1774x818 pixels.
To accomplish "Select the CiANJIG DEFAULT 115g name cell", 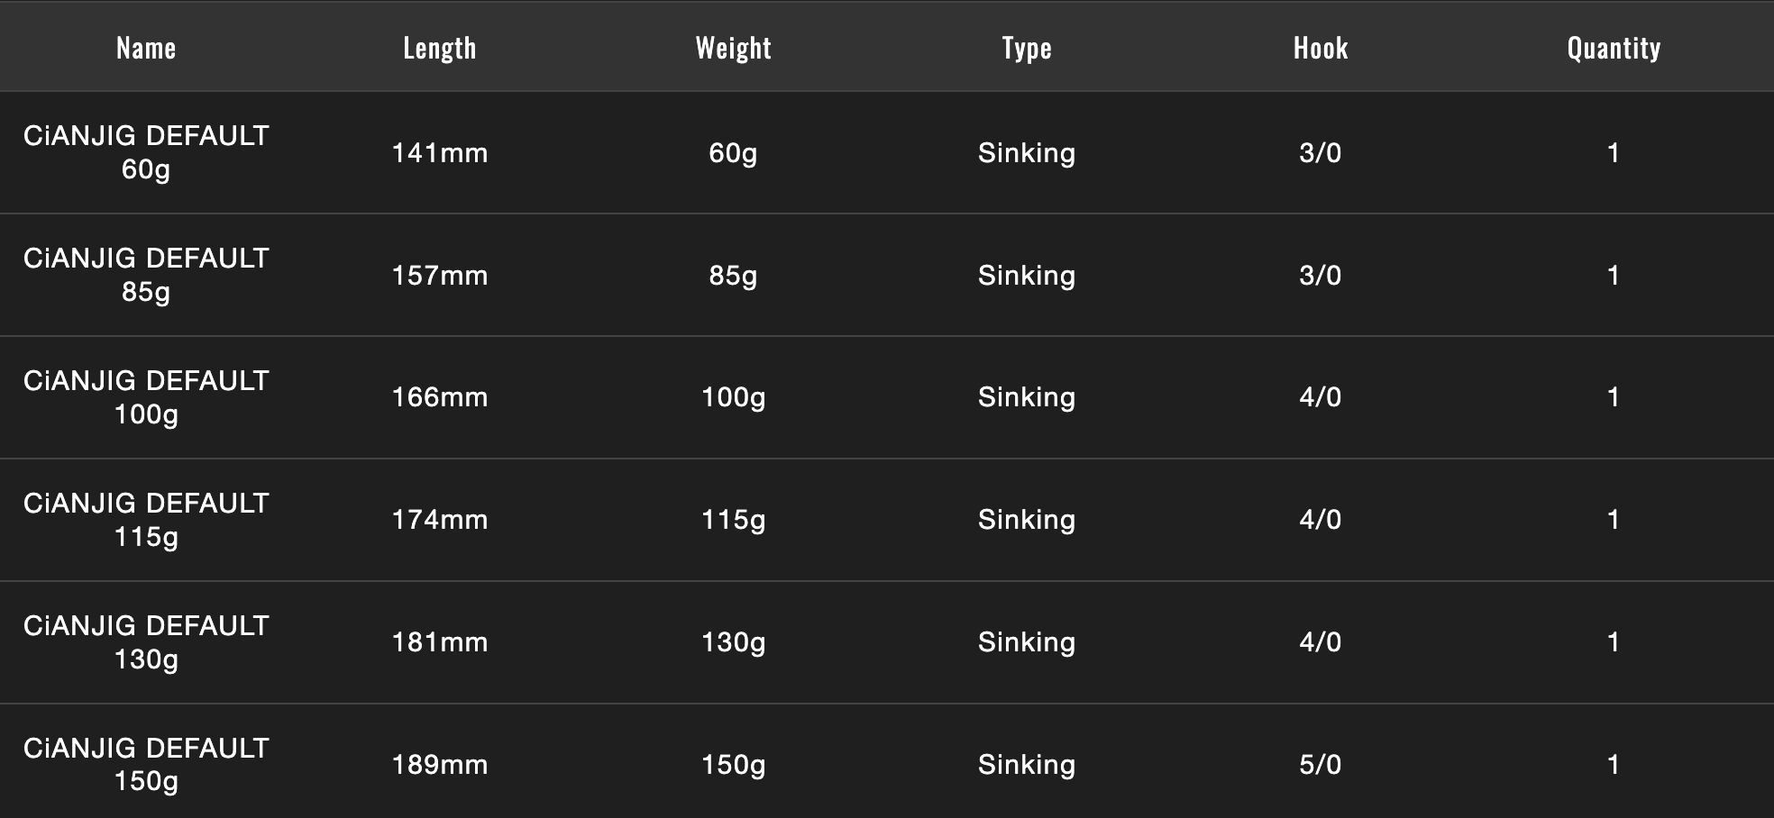I will tap(146, 520).
